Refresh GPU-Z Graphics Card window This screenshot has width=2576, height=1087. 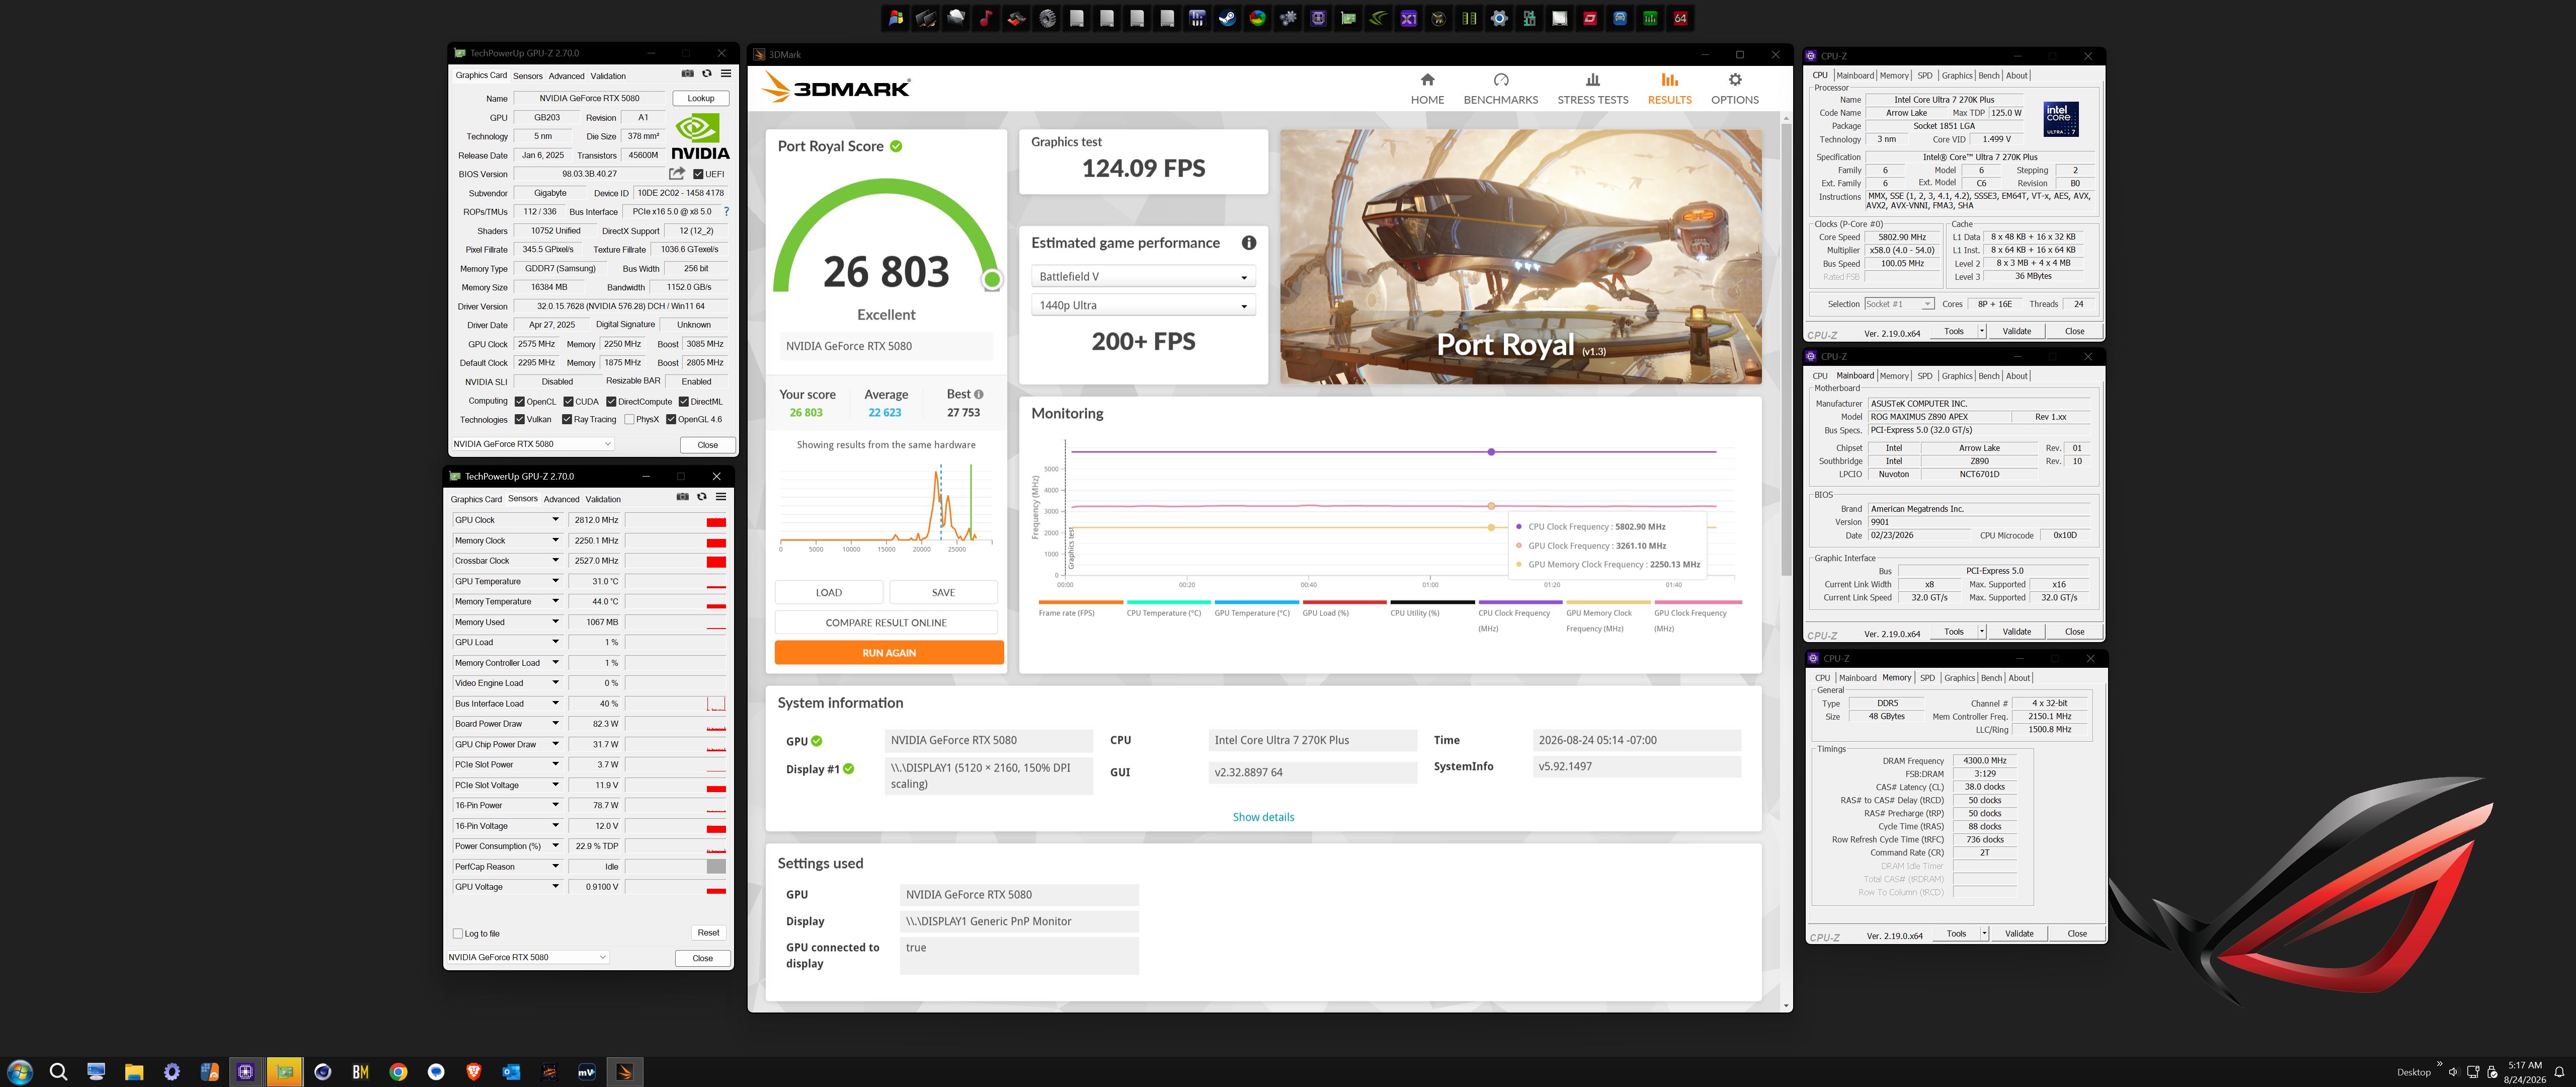707,74
